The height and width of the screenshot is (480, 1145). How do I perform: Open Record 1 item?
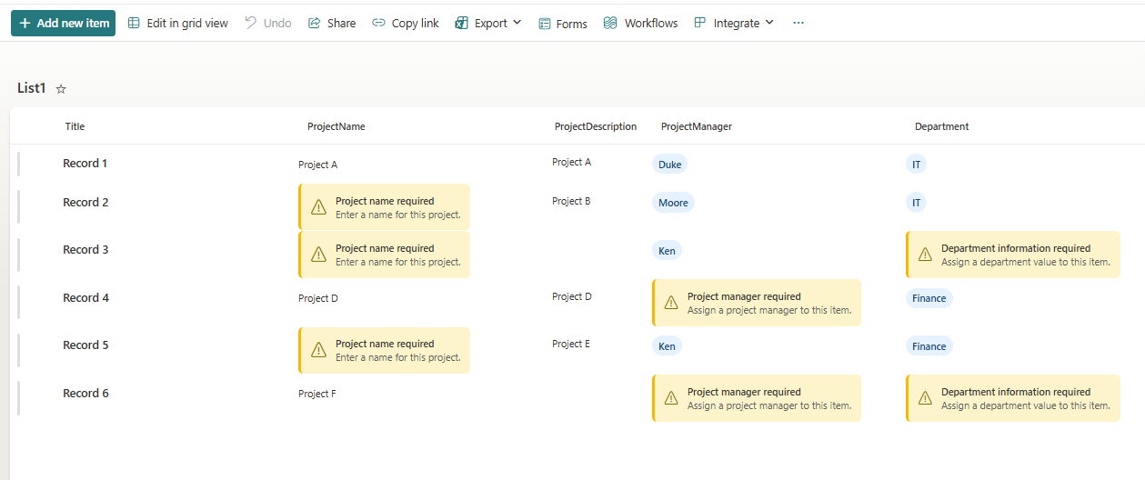tap(85, 164)
